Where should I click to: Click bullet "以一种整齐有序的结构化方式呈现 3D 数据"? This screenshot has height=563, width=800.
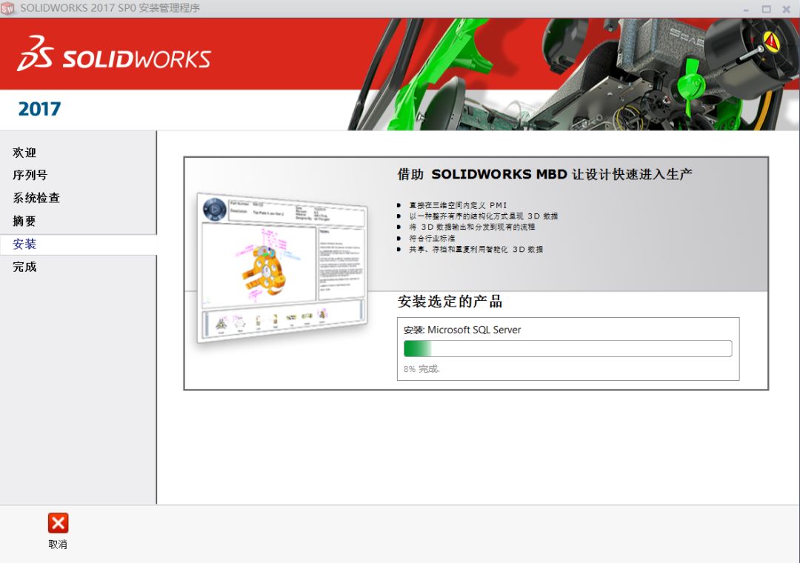point(483,216)
